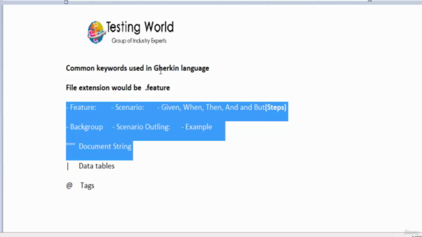
Task: Click the '- Scenario:' keyword text
Action: pos(127,107)
